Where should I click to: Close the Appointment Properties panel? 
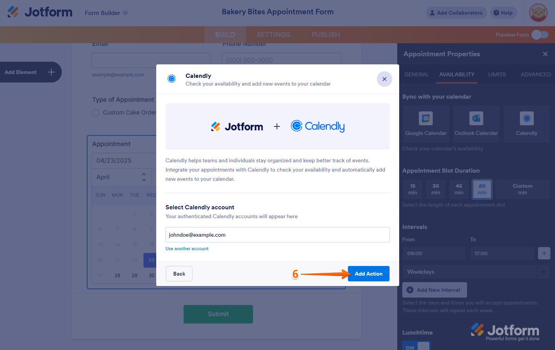[545, 54]
